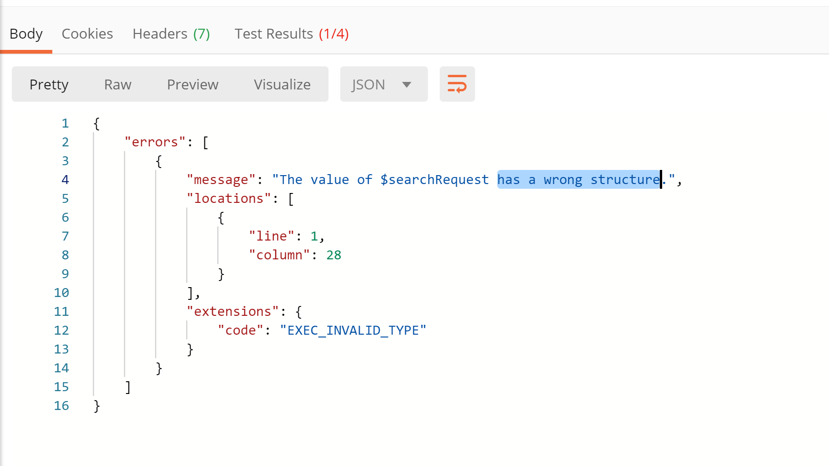Click line number 1 in the gutter
The image size is (829, 466).
point(65,123)
